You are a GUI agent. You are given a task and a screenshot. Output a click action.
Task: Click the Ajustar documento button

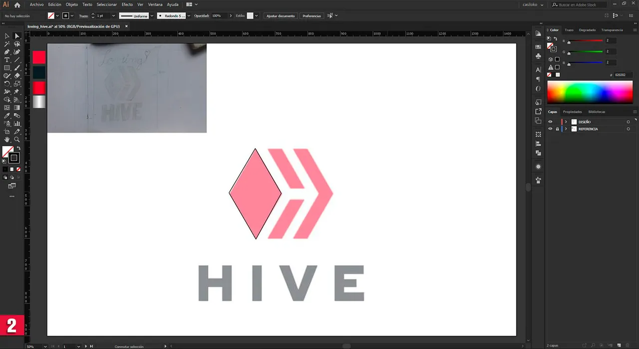(281, 16)
